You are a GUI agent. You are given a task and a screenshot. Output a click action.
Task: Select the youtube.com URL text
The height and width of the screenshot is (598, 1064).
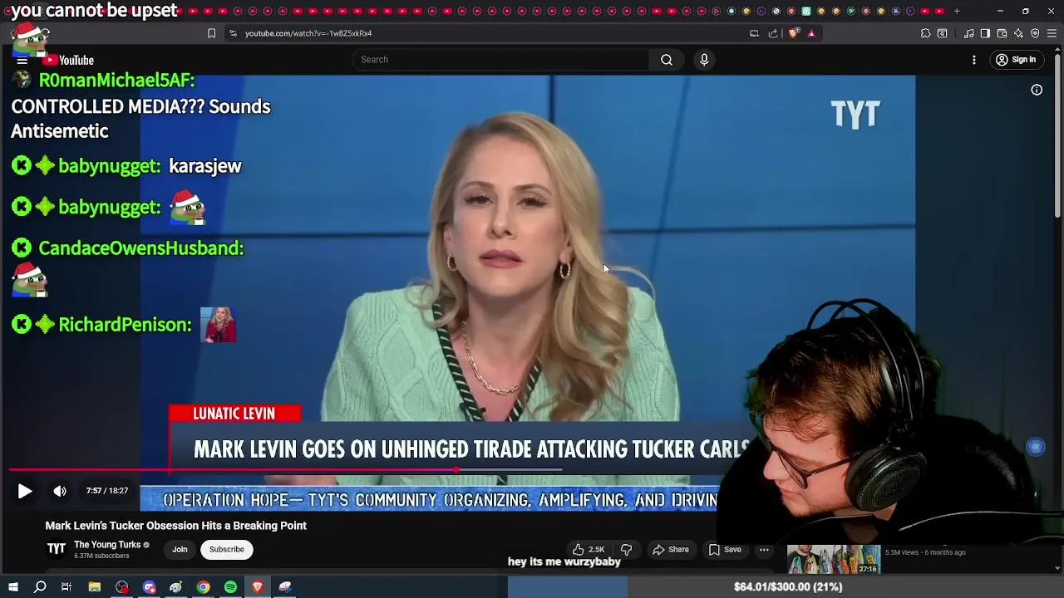coord(308,33)
